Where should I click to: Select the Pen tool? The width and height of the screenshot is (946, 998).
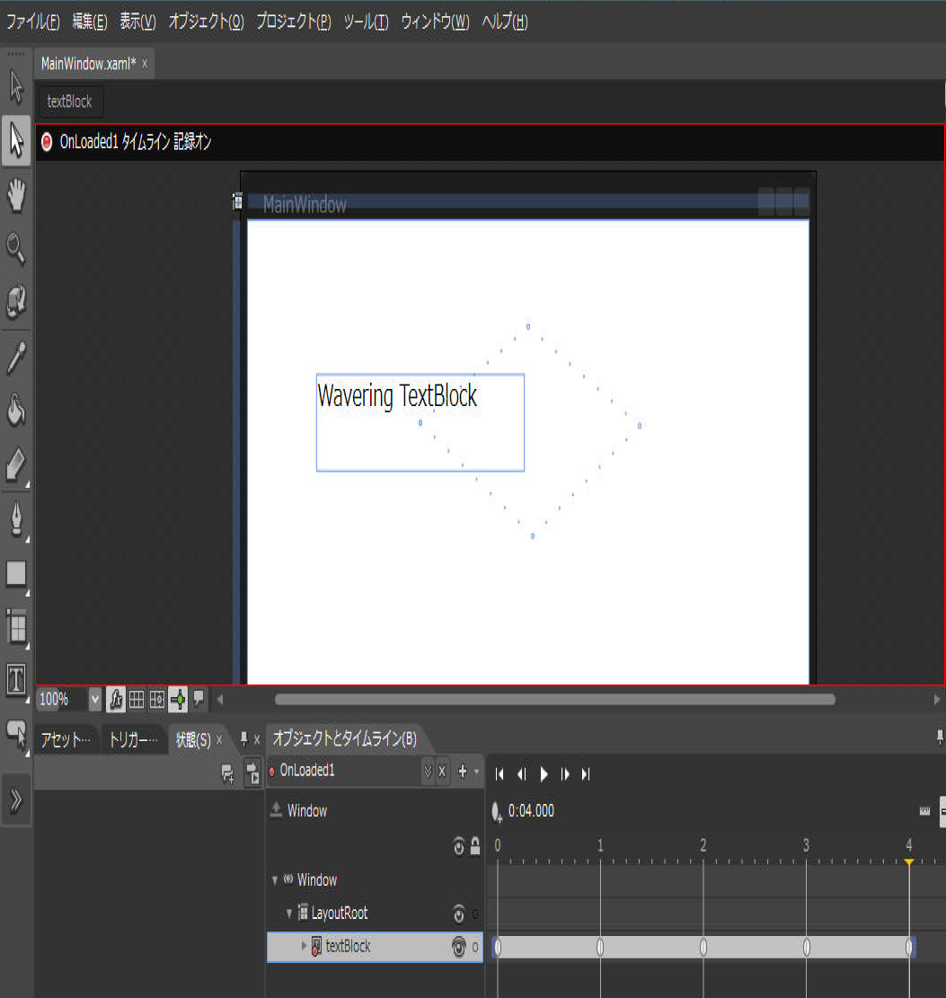[x=16, y=518]
